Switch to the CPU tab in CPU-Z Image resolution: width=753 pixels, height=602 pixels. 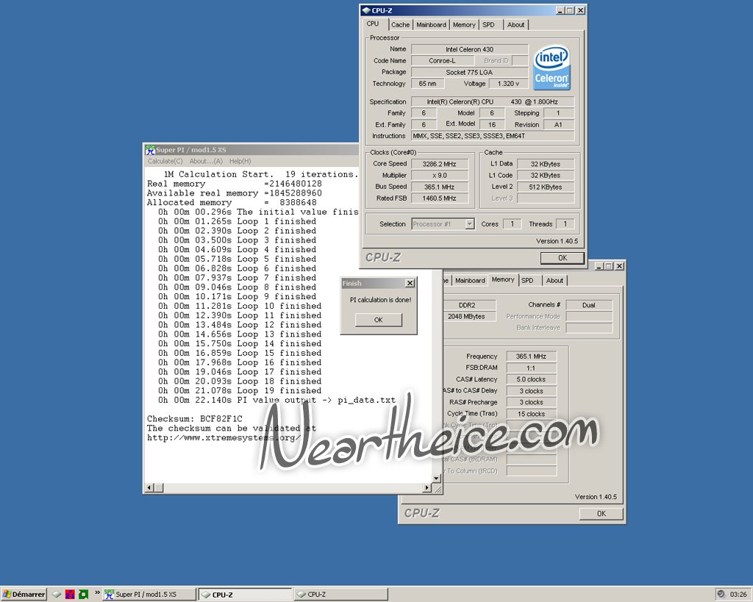[373, 24]
